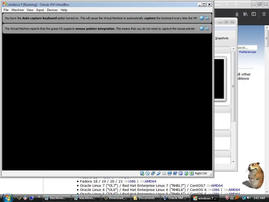Dismiss the mouse pointer integration notification

tap(201, 28)
